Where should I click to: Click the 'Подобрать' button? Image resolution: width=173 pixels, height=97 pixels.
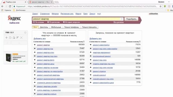click(x=131, y=19)
